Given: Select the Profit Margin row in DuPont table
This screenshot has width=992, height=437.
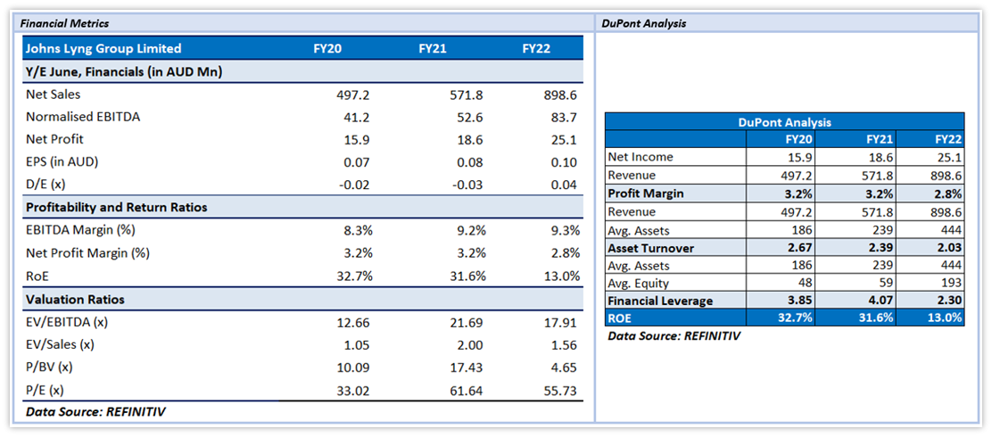Looking at the screenshot, I should click(x=646, y=194).
